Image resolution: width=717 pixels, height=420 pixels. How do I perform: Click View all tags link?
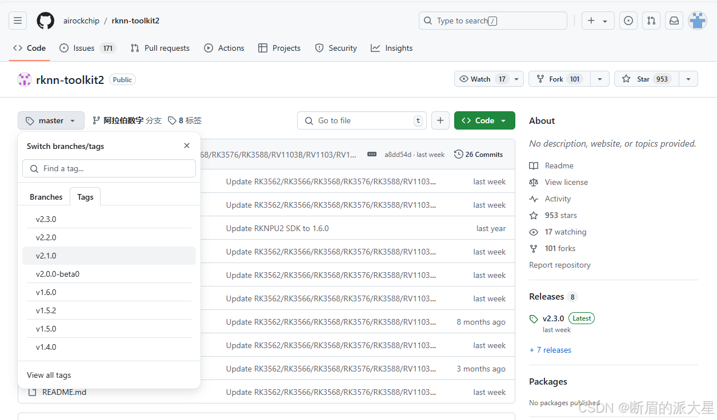(x=49, y=375)
